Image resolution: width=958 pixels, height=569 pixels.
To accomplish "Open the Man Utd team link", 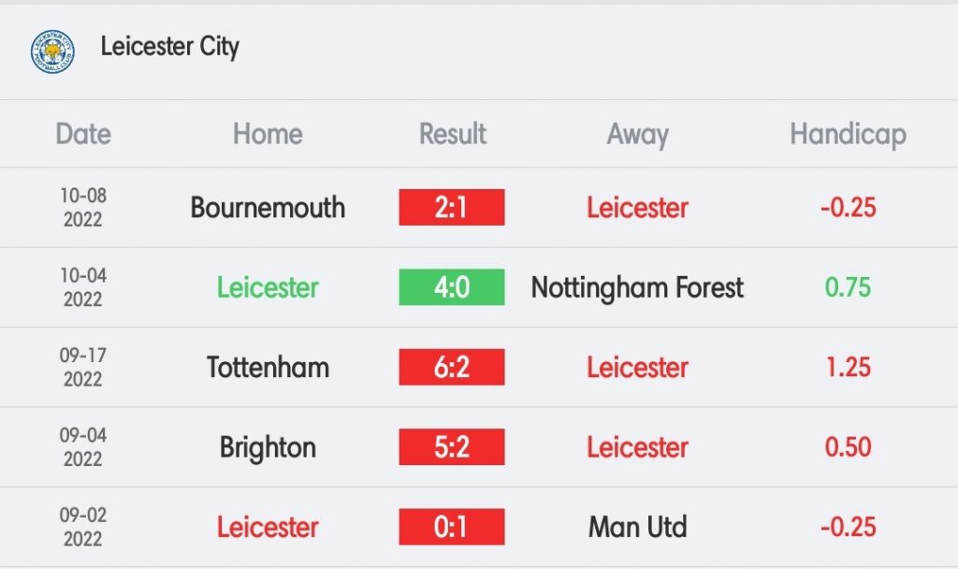I will tap(637, 527).
